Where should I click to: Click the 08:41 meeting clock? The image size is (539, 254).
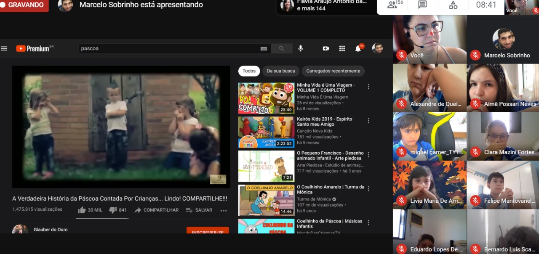pyautogui.click(x=486, y=5)
